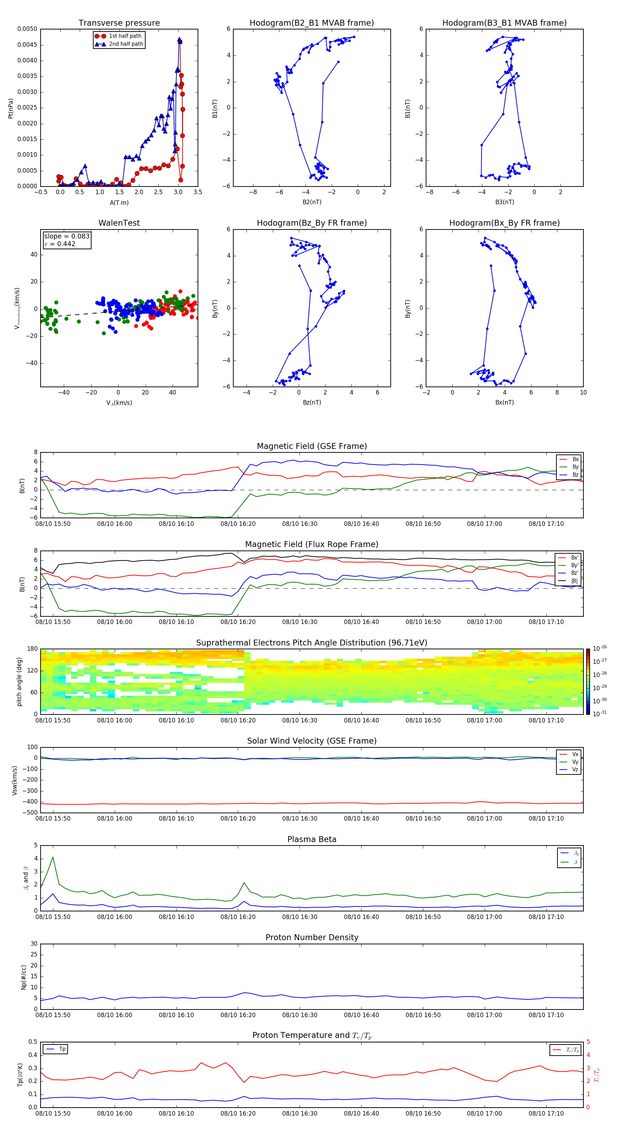Click the 'Hodogram(B2_B1 MVAB frame)' title
The width and height of the screenshot is (624, 1144).
pyautogui.click(x=312, y=23)
